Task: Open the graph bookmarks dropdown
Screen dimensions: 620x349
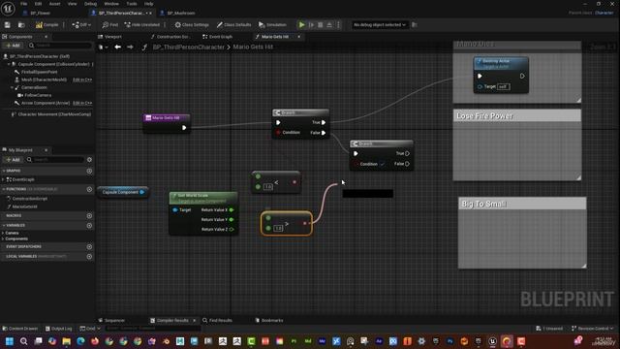Action: (104, 48)
